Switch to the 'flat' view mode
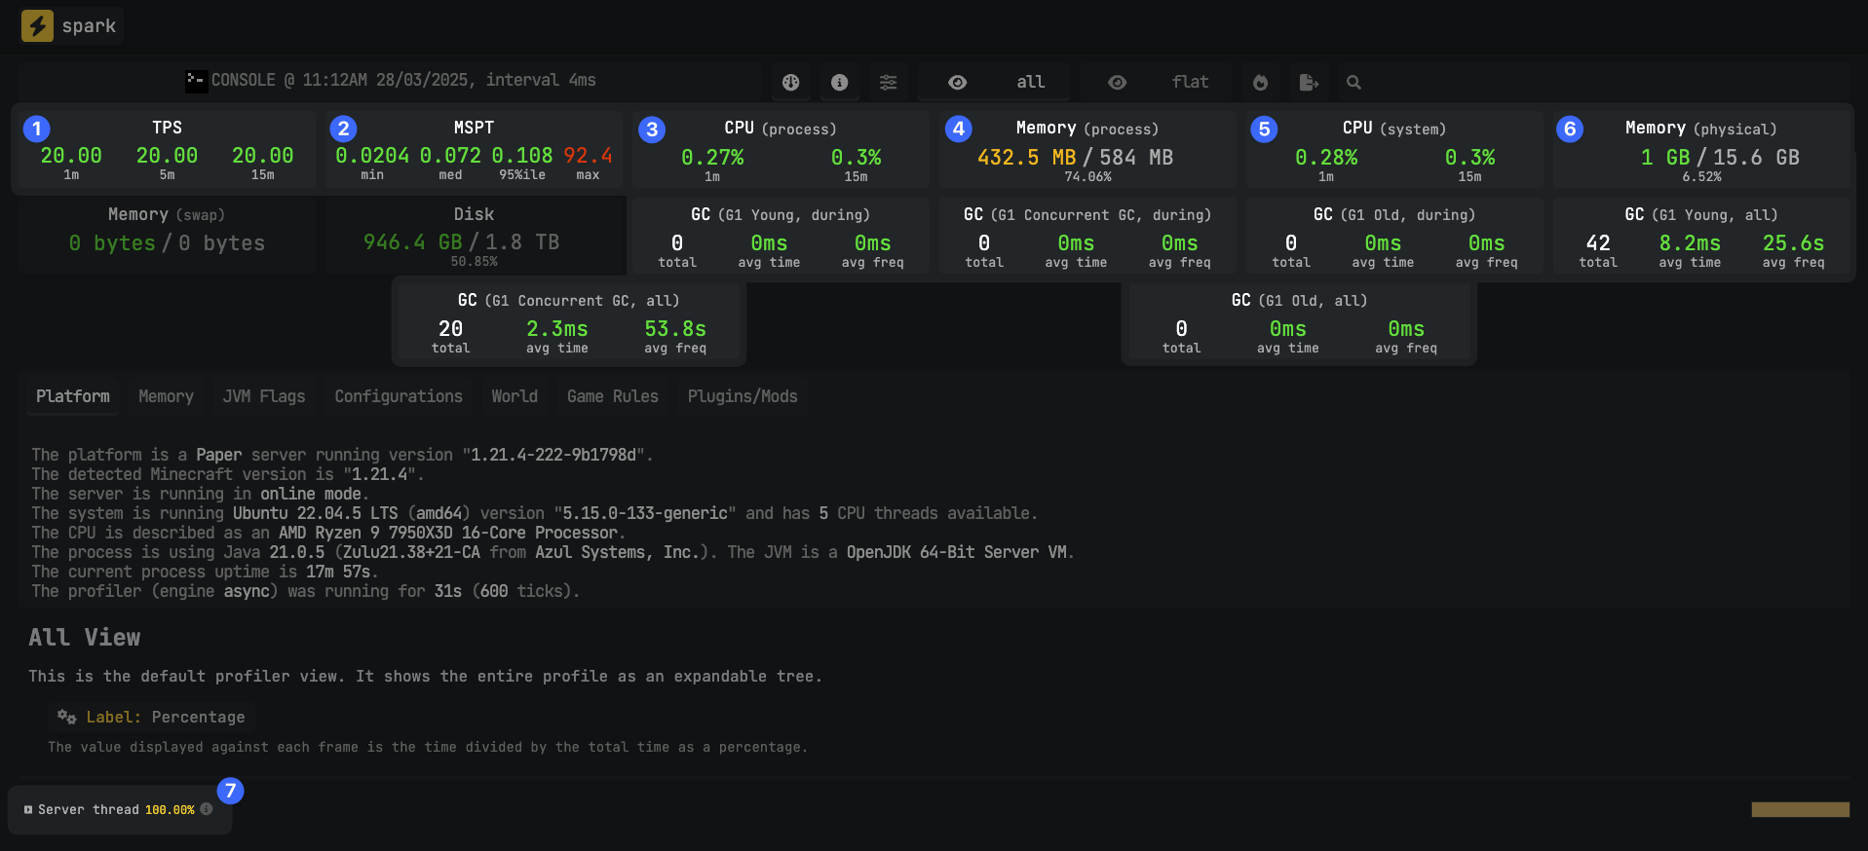Image resolution: width=1868 pixels, height=851 pixels. click(x=1156, y=82)
